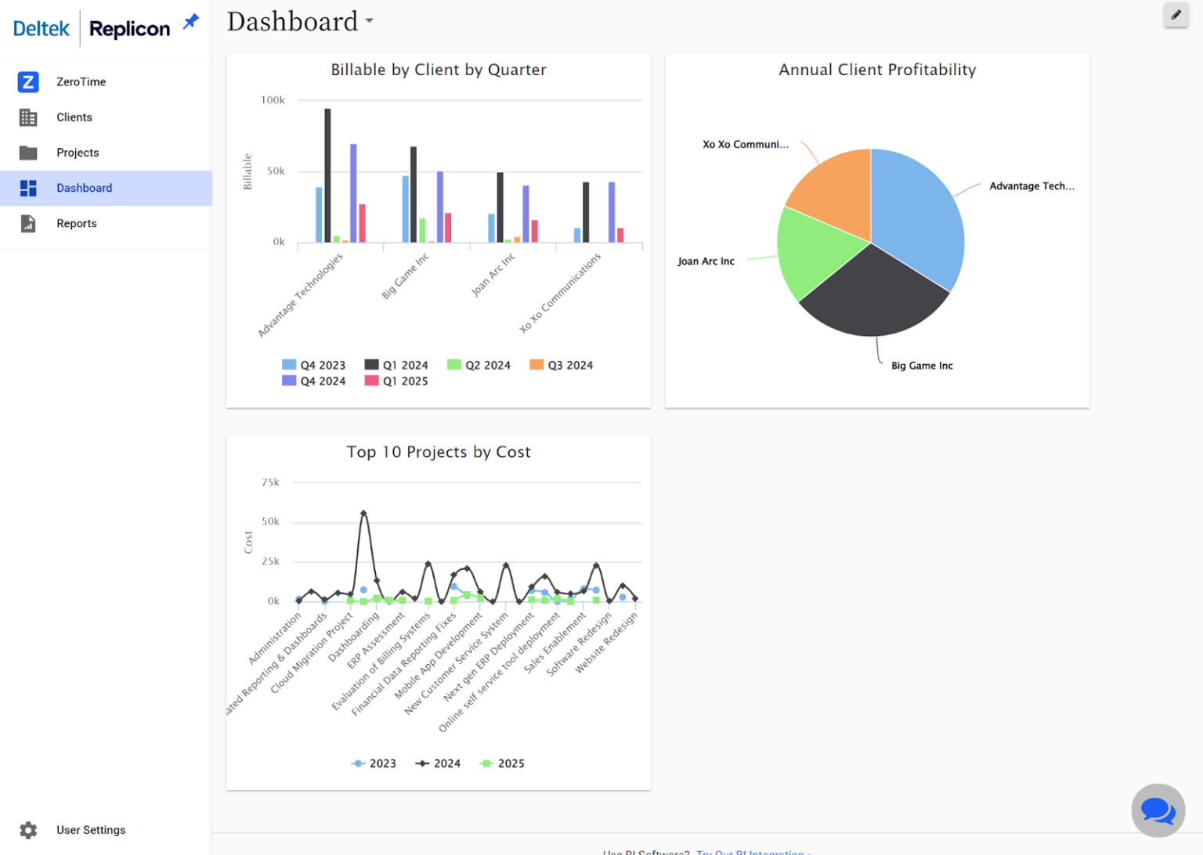Click the Projects folder icon

click(28, 153)
